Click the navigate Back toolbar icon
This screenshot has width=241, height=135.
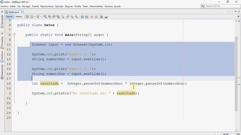tap(32, 16)
